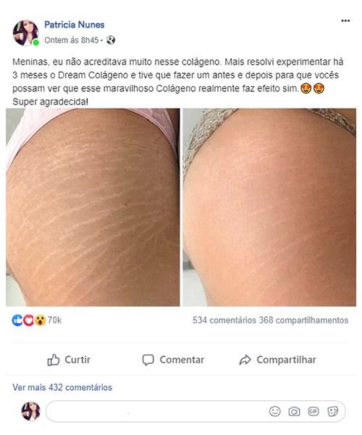This screenshot has height=435, width=362.
Task: Open the Ontem às 8h45 timestamp link
Action: tap(72, 40)
